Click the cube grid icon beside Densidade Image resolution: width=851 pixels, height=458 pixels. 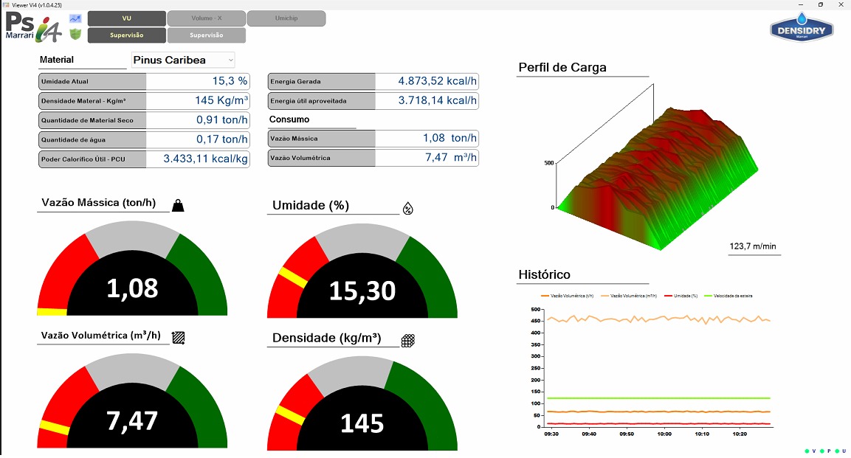coord(408,341)
